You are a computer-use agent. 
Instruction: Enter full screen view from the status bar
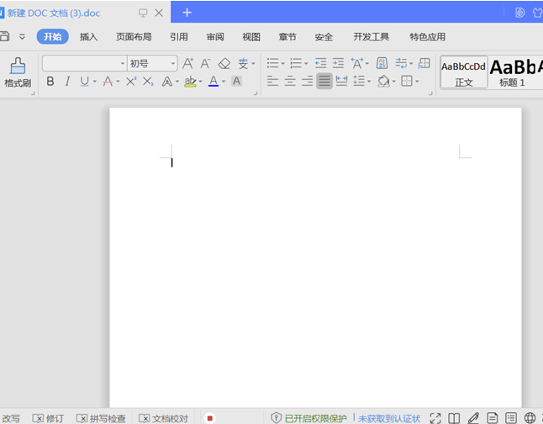coord(435,418)
